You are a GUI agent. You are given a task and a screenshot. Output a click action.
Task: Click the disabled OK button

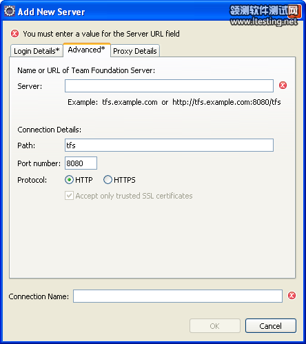click(215, 326)
